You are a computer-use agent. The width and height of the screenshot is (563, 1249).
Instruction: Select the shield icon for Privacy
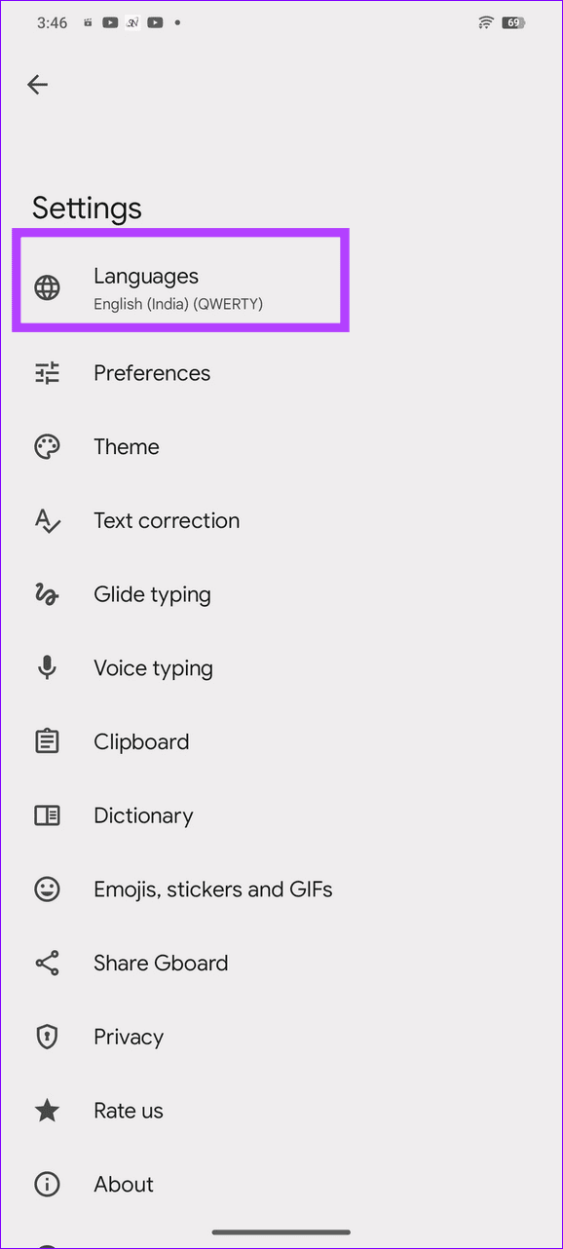coord(47,1036)
